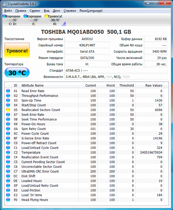Click the status icon for Power-off Retract Count

(x=8, y=143)
